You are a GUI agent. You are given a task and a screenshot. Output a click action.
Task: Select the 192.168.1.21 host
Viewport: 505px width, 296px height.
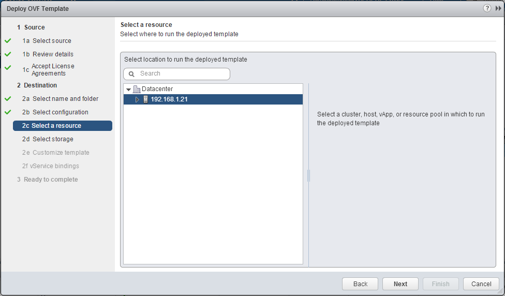[169, 99]
